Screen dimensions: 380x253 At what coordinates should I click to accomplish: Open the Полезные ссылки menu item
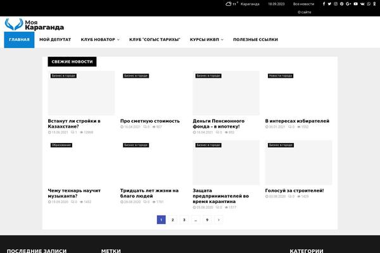[x=255, y=40]
